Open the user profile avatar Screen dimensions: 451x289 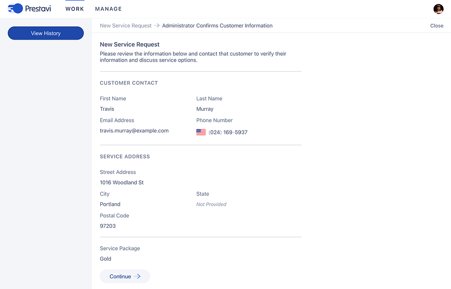click(x=438, y=9)
